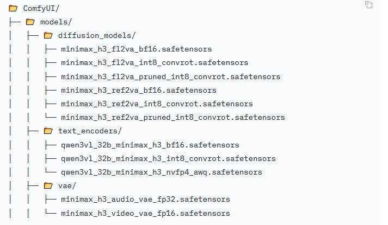Click minimax_h3_ref2va_pruned_int8_convrot.safetensors entry
This screenshot has width=388, height=225.
(173, 118)
